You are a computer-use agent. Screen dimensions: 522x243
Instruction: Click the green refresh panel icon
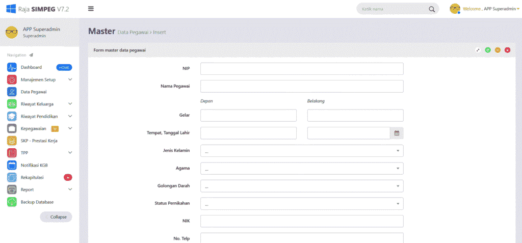point(488,50)
